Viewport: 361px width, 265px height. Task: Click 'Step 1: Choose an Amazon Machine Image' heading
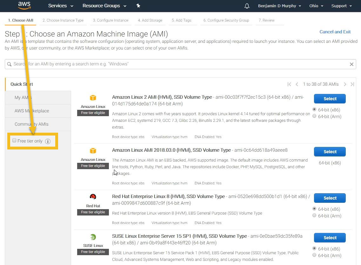(86, 34)
